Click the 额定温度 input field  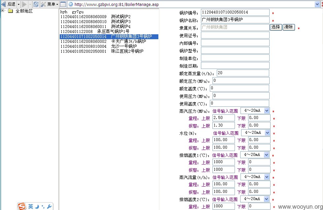240,88
